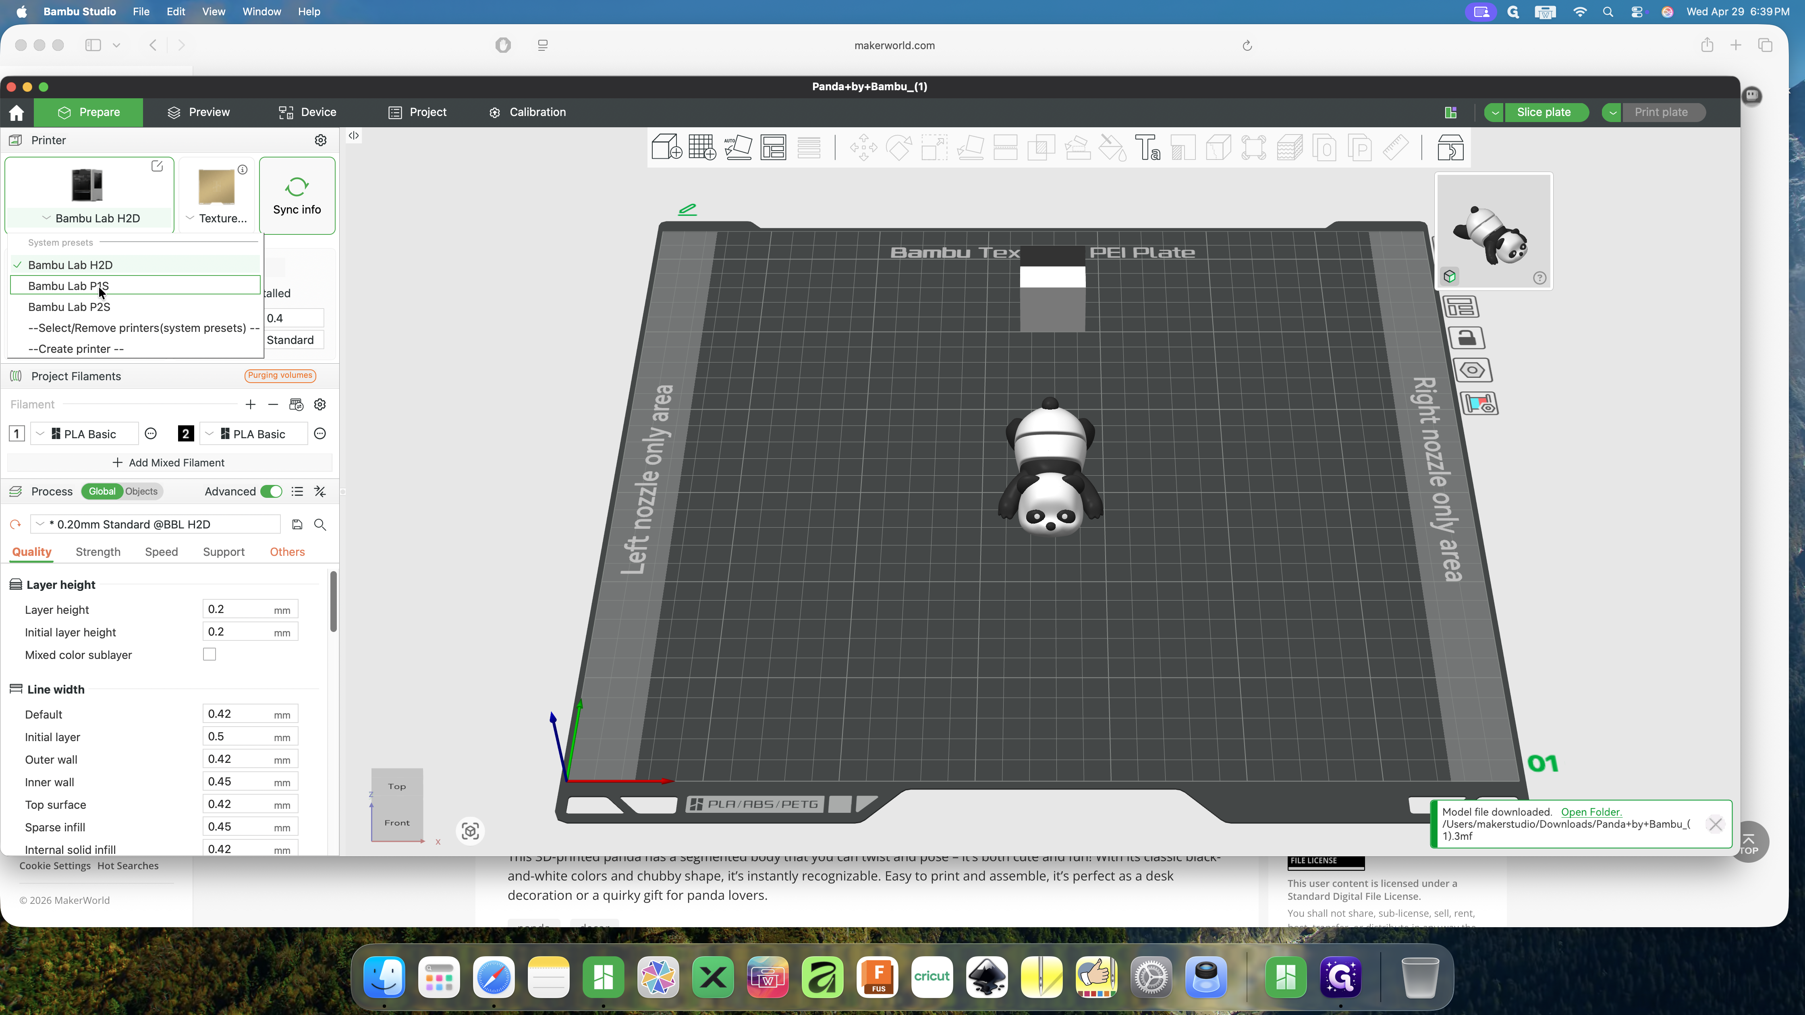
Task: Select filament 2 black color swatch
Action: pos(186,434)
